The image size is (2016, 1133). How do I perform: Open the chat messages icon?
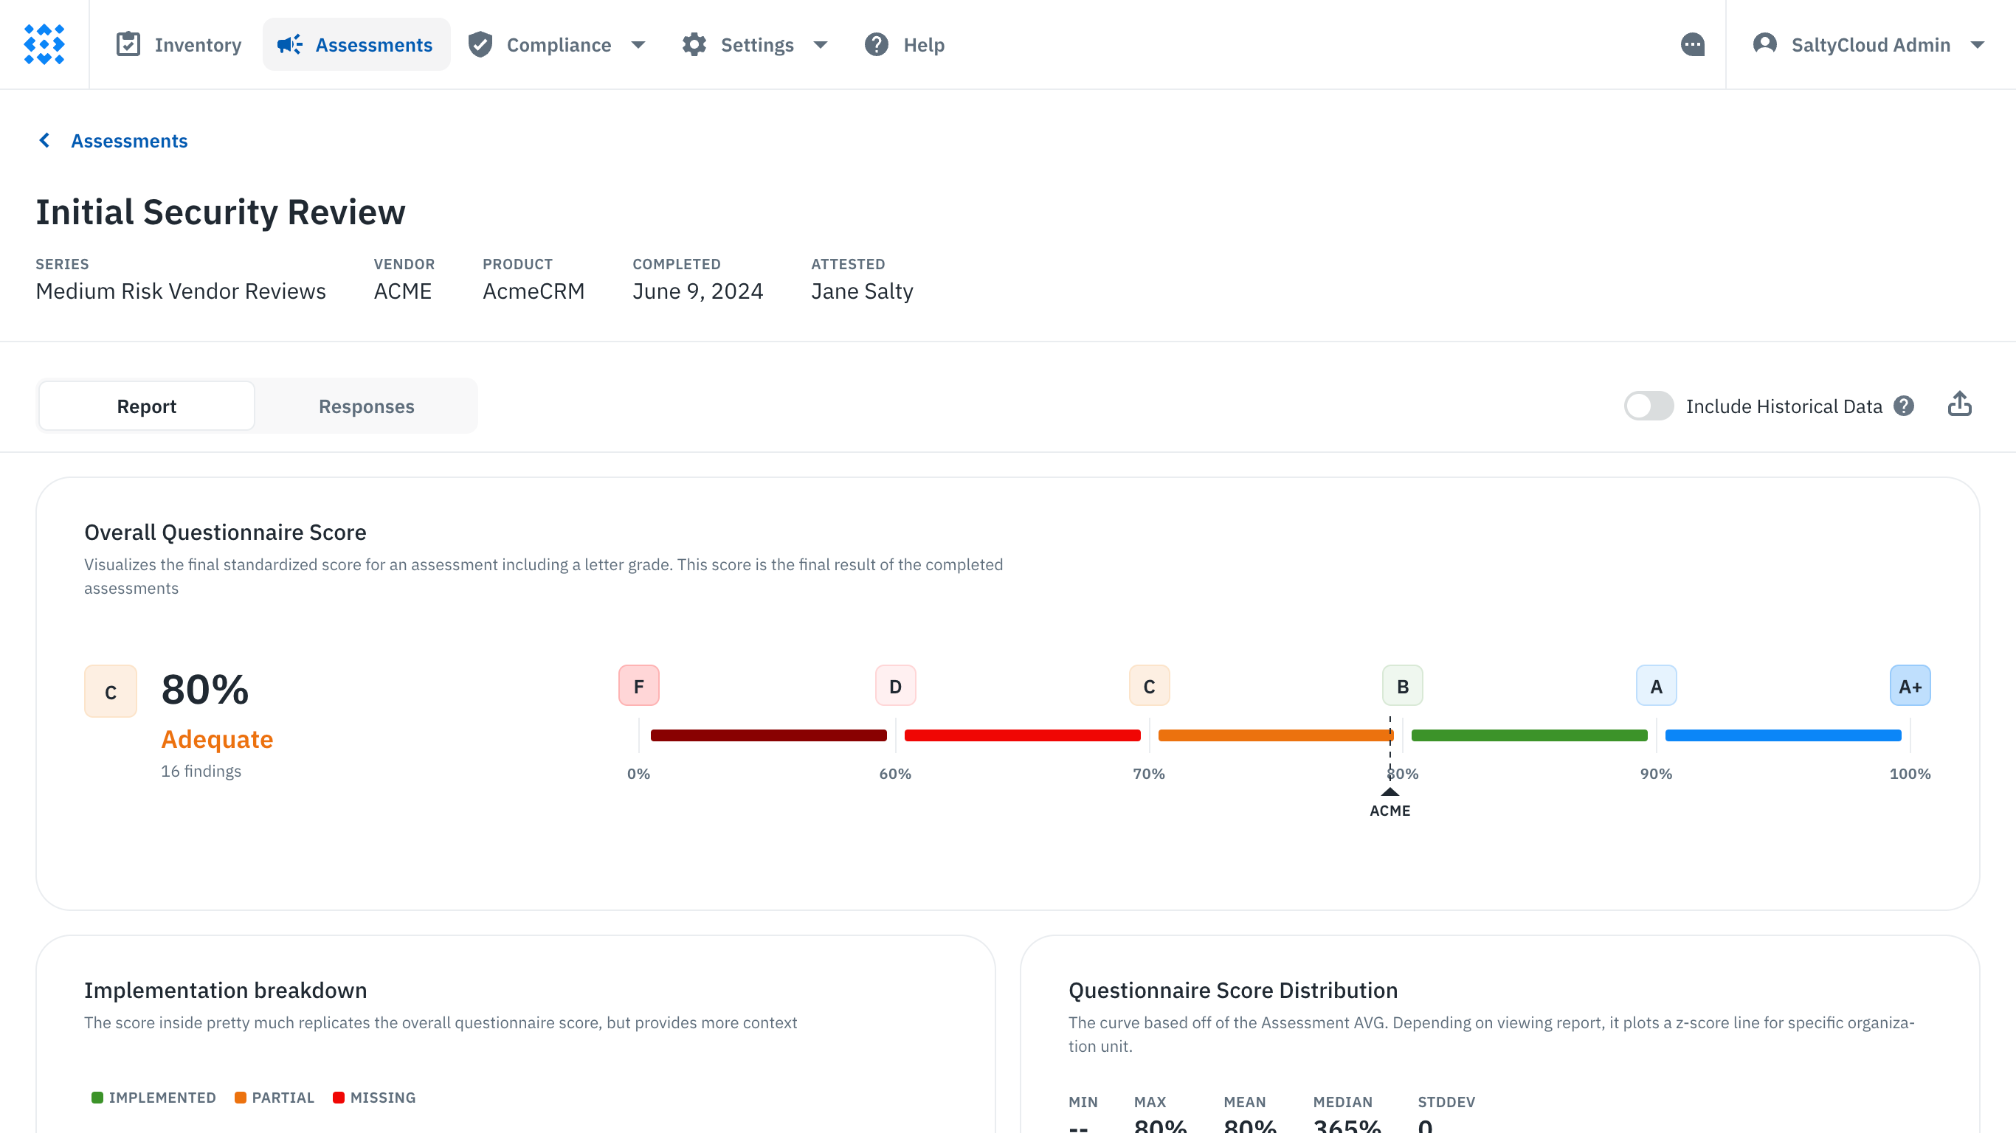pos(1692,44)
